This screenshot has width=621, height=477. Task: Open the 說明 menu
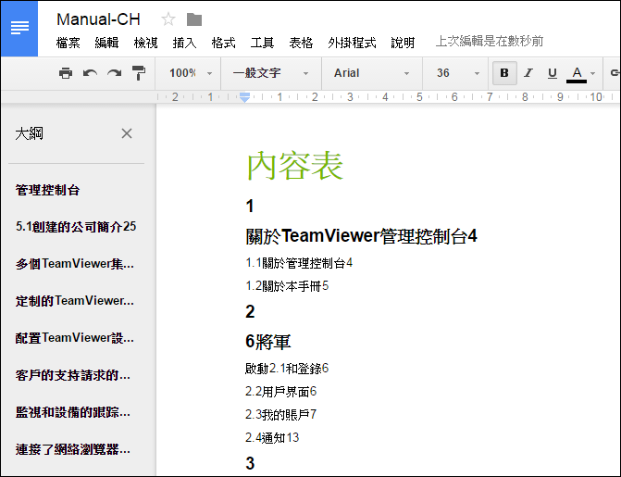pyautogui.click(x=403, y=42)
